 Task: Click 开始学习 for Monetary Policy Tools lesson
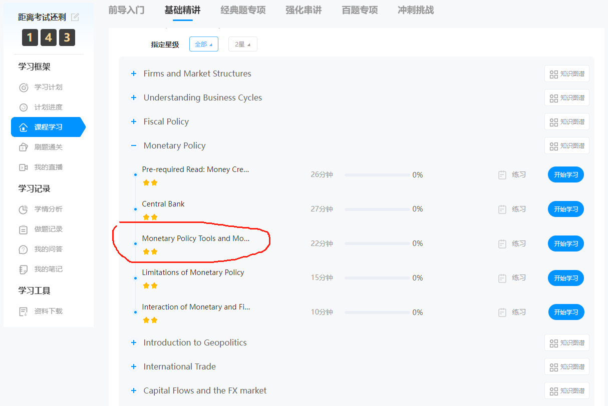click(x=566, y=243)
